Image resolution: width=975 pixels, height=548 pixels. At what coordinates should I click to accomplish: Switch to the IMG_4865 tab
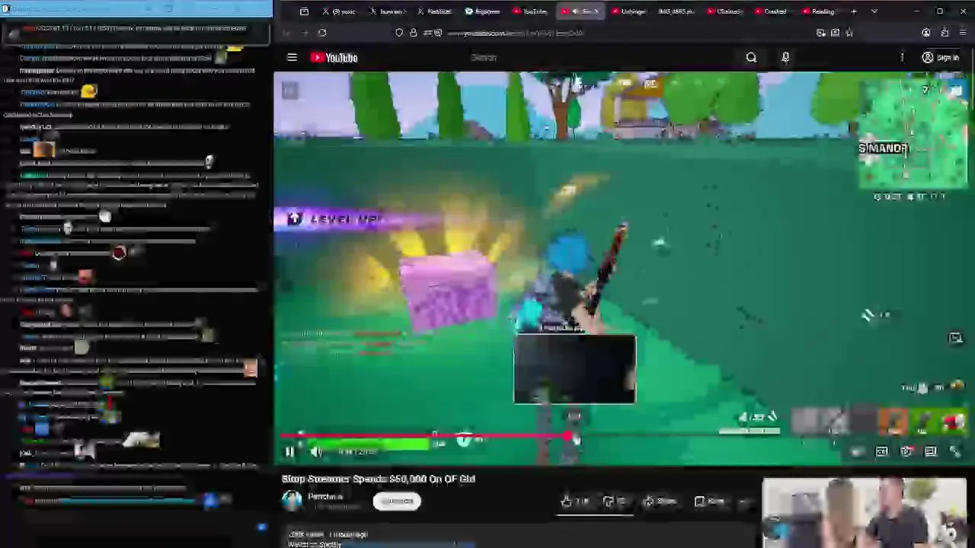click(676, 11)
